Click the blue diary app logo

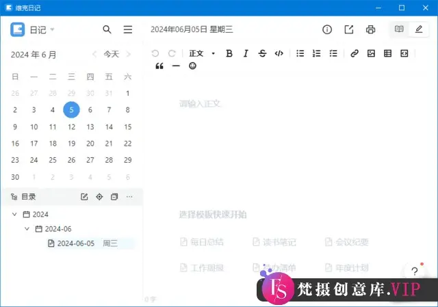click(x=18, y=29)
